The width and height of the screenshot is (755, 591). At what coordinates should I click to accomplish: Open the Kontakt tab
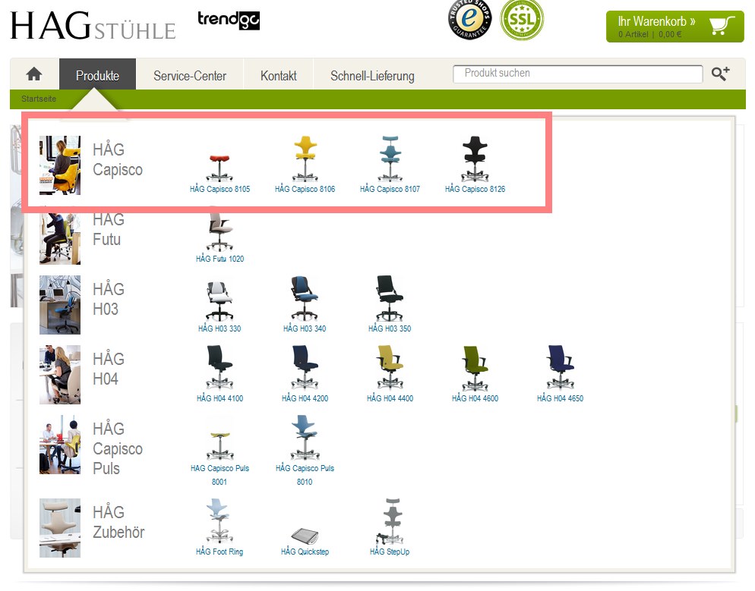(x=278, y=76)
